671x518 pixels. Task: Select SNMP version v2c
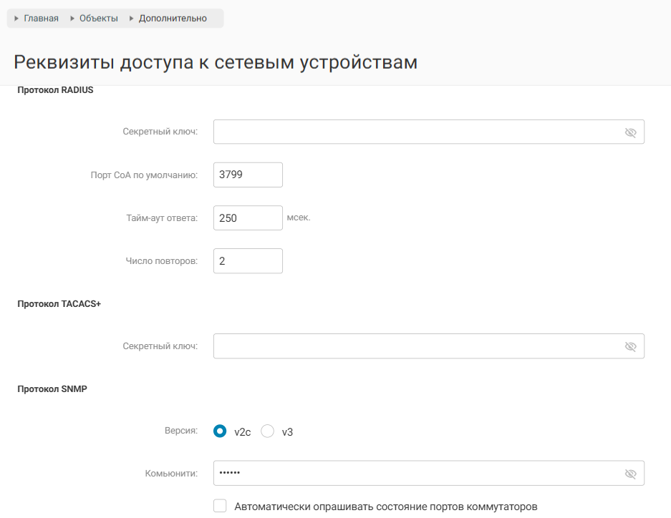tap(221, 431)
